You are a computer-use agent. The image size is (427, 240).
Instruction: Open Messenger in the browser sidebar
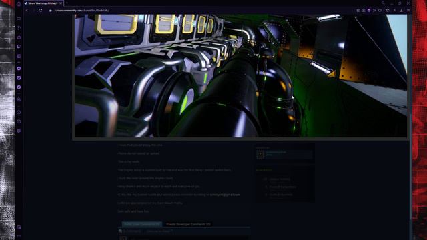point(19,69)
